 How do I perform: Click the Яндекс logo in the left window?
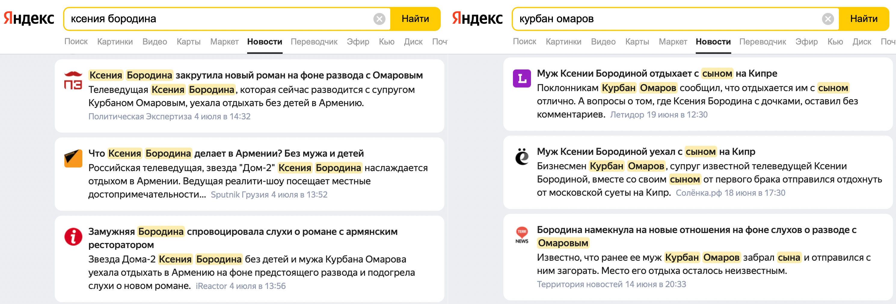point(29,18)
